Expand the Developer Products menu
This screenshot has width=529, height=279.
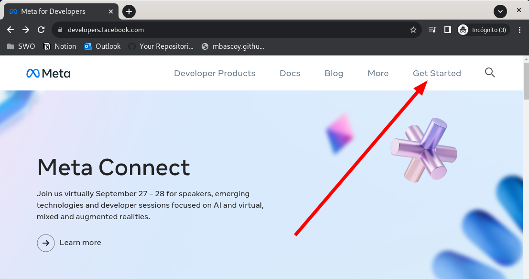pyautogui.click(x=215, y=73)
